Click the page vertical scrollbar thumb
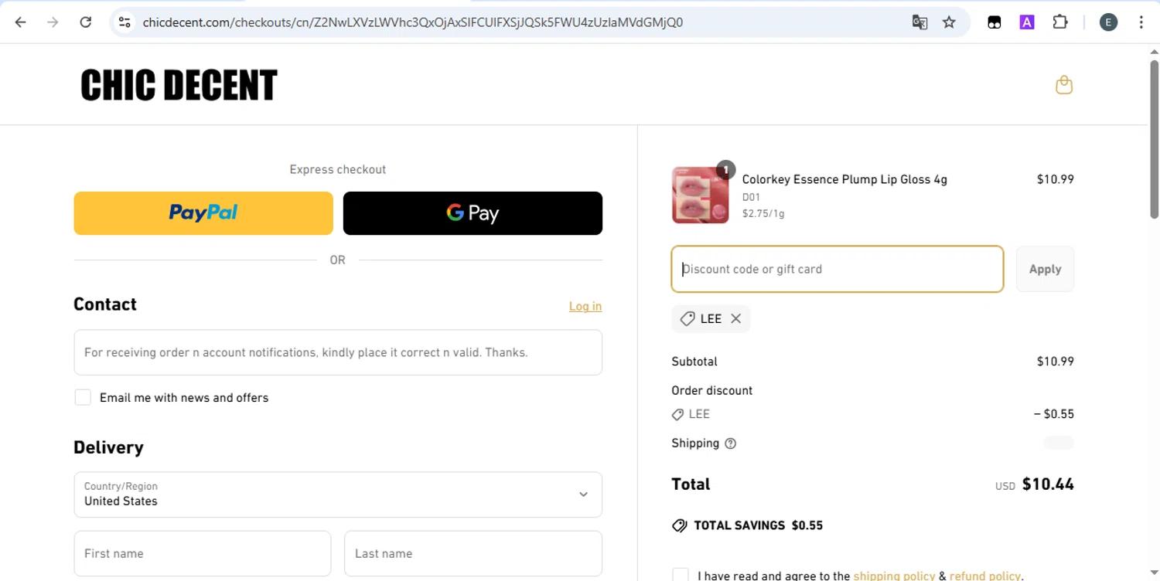This screenshot has width=1160, height=581. (x=1154, y=141)
